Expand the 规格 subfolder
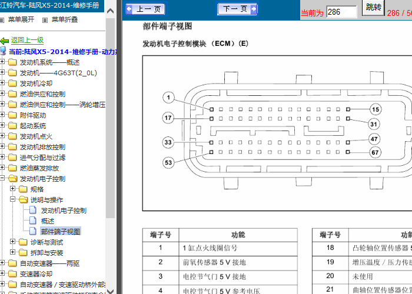 point(12,189)
